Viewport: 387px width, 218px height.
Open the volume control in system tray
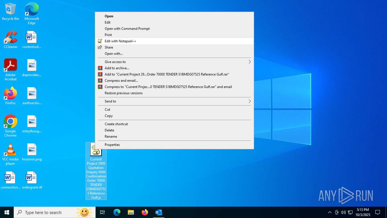click(x=343, y=212)
